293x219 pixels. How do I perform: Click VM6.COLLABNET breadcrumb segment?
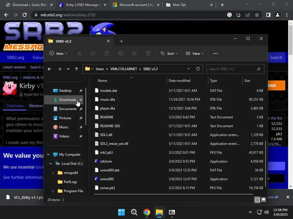coord(124,69)
